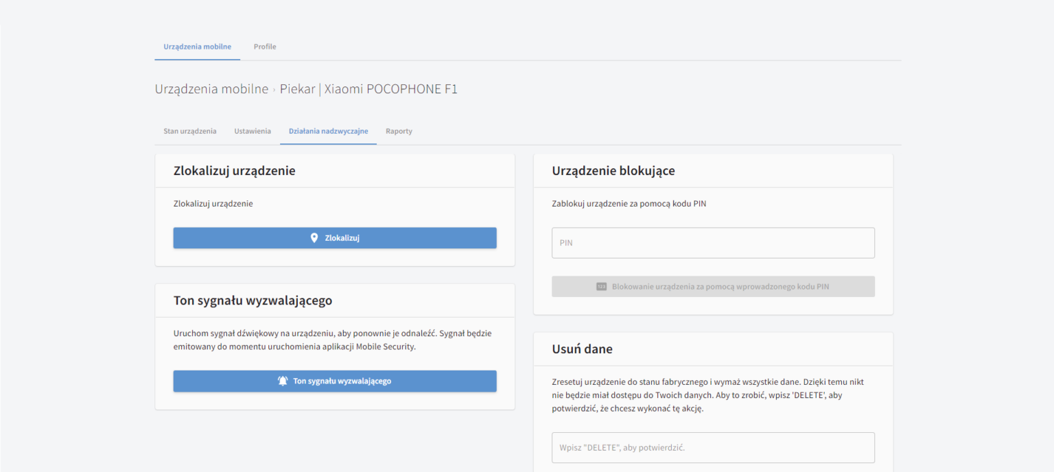Select the Działania nadzwyczajne sub-tab
Screen dimensions: 1054x472
(x=328, y=131)
